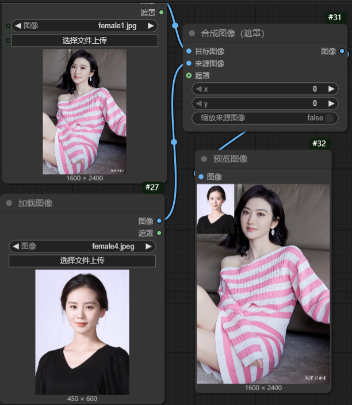Viewport: 352px width, 405px height.
Task: Decrease the y value with the left arrow
Action: pyautogui.click(x=199, y=104)
